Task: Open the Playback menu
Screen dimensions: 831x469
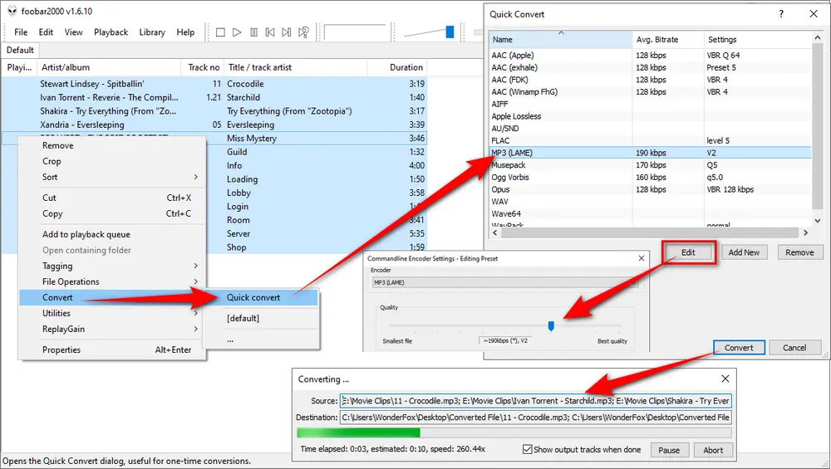Action: tap(111, 32)
